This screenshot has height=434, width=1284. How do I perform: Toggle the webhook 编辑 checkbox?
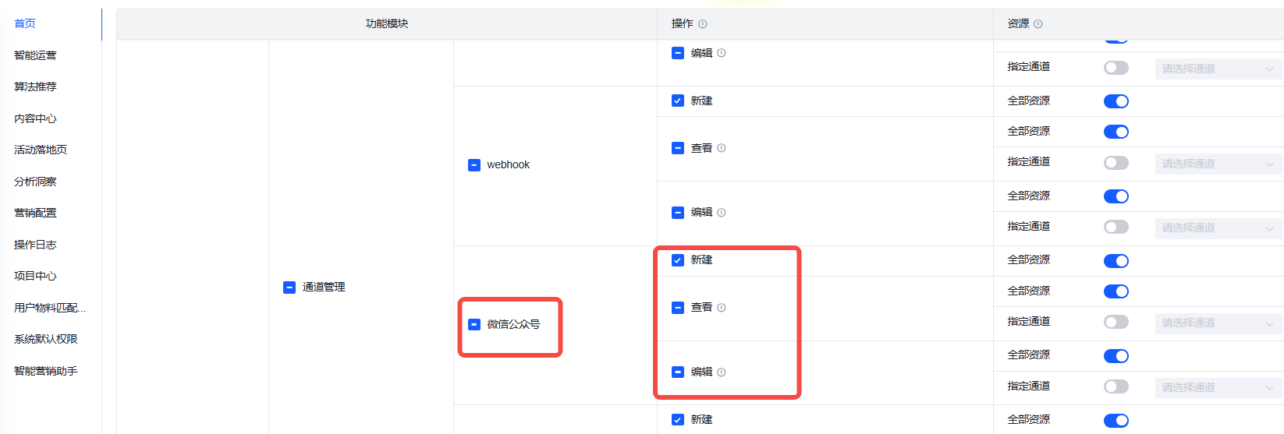678,212
